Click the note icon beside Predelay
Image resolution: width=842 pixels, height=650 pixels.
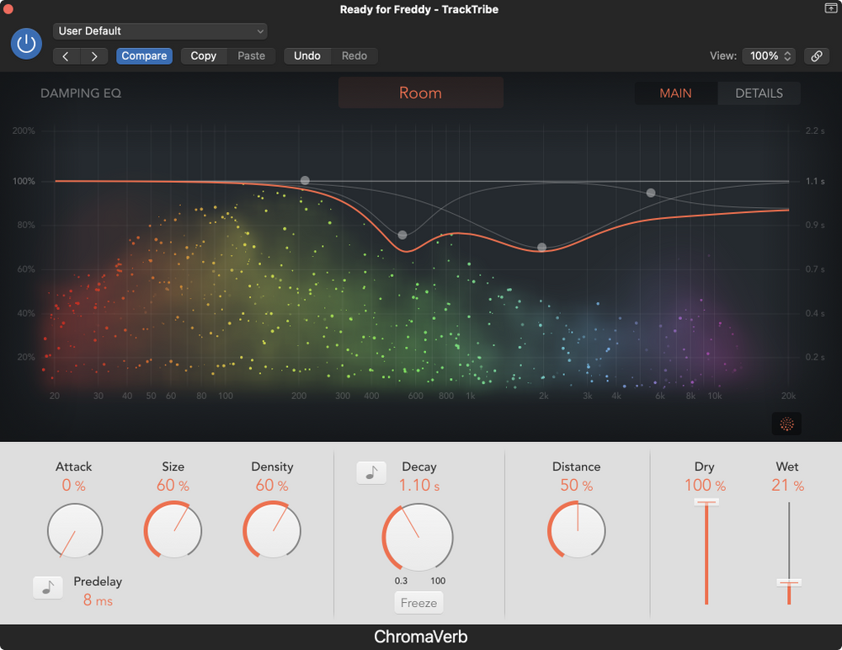coord(47,587)
